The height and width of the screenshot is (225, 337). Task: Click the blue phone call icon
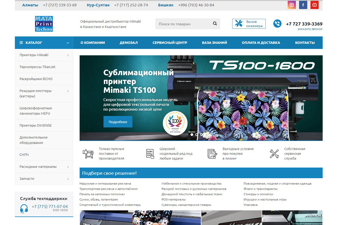[x=277, y=24]
